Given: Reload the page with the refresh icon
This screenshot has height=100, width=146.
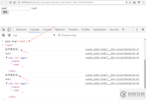Looking at the screenshot, I should (10, 2).
